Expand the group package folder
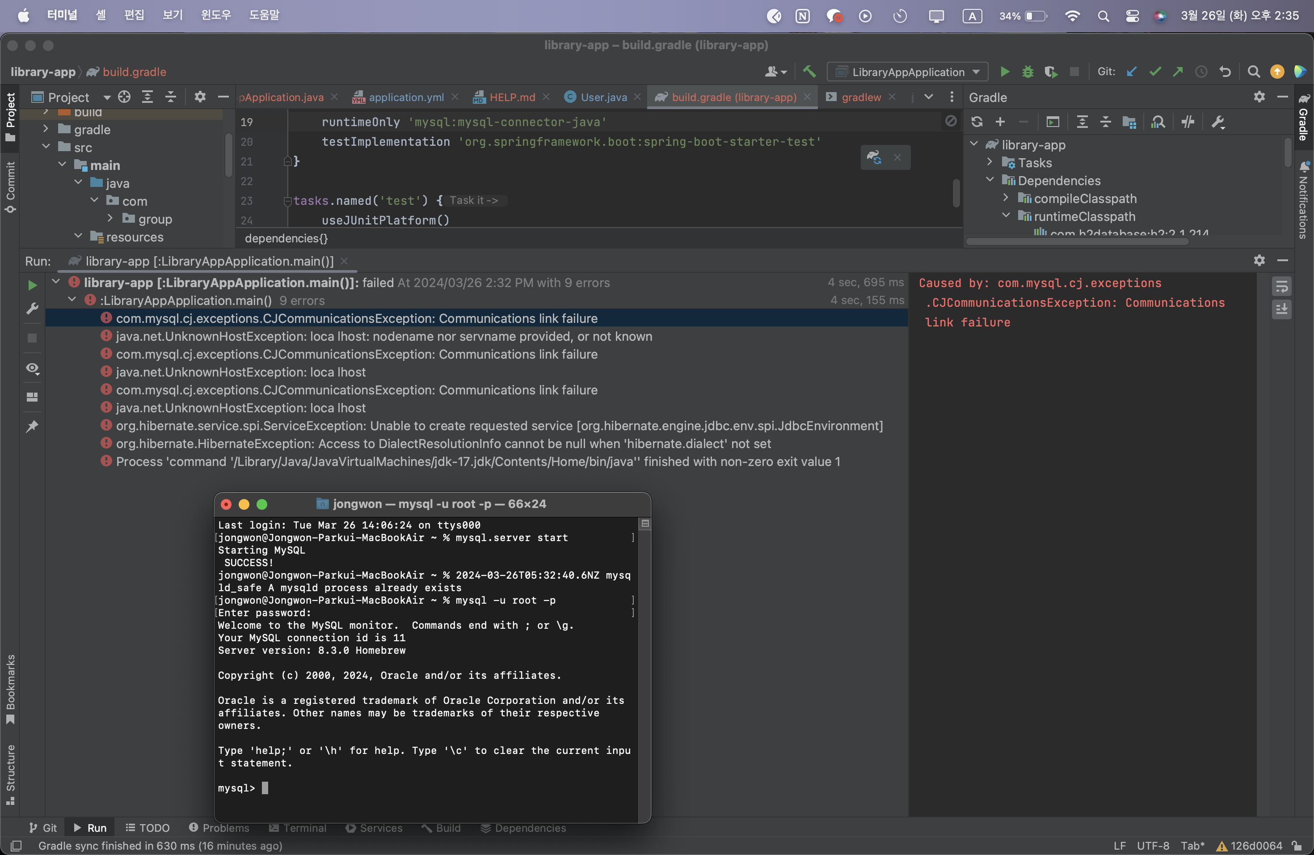1314x855 pixels. (x=110, y=219)
